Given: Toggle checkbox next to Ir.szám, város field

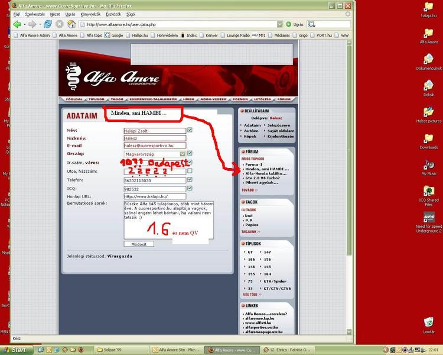Looking at the screenshot, I should coord(190,162).
